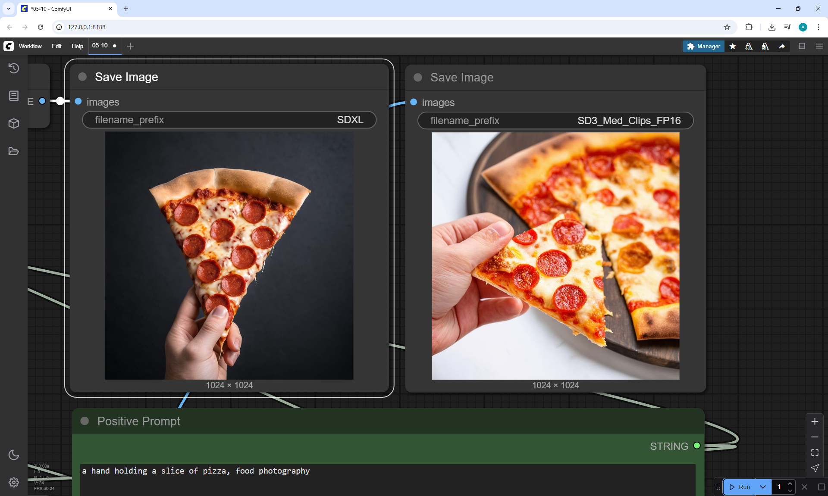This screenshot has width=828, height=496.
Task: Click the fit view icon in canvas controls
Action: pyautogui.click(x=815, y=452)
